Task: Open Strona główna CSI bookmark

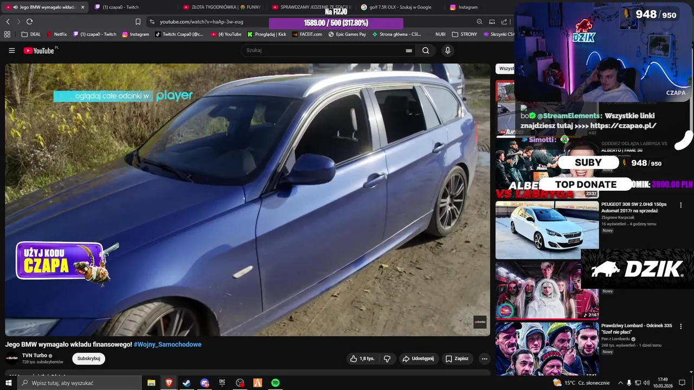Action: [x=396, y=34]
